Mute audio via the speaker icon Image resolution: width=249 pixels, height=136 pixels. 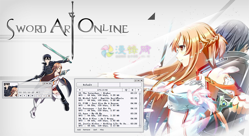[x=37, y=92]
